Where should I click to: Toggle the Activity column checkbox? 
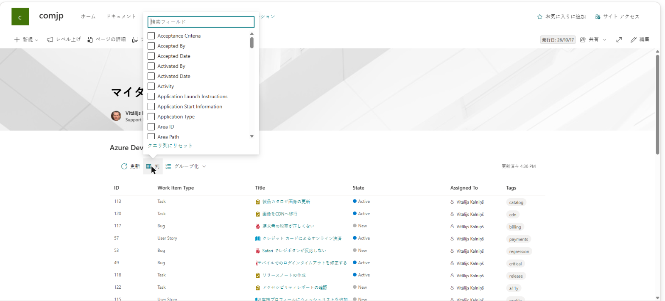[x=151, y=86]
